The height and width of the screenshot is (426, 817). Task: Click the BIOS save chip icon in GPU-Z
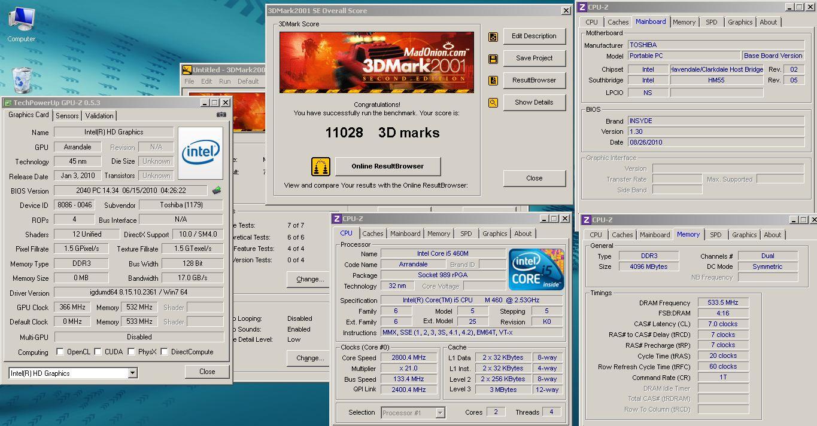tap(217, 191)
